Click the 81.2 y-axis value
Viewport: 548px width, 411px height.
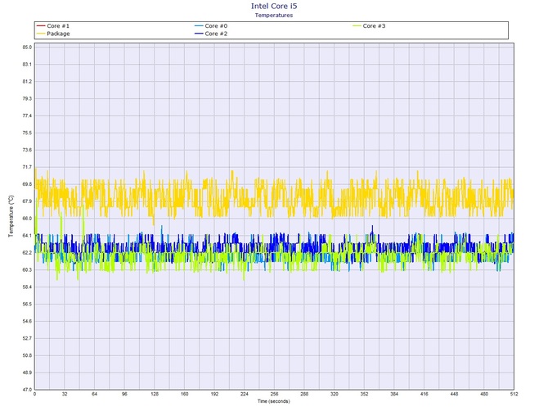(x=27, y=82)
